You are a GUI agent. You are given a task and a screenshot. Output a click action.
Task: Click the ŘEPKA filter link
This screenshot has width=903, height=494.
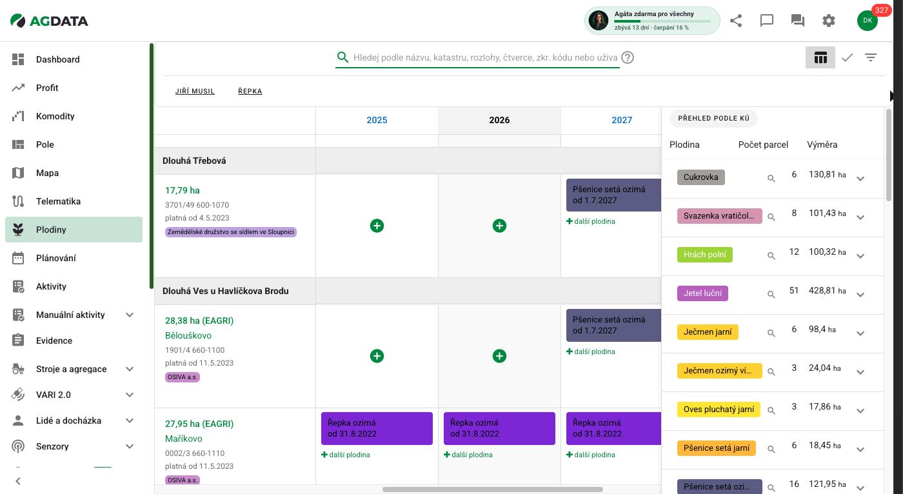pyautogui.click(x=250, y=91)
